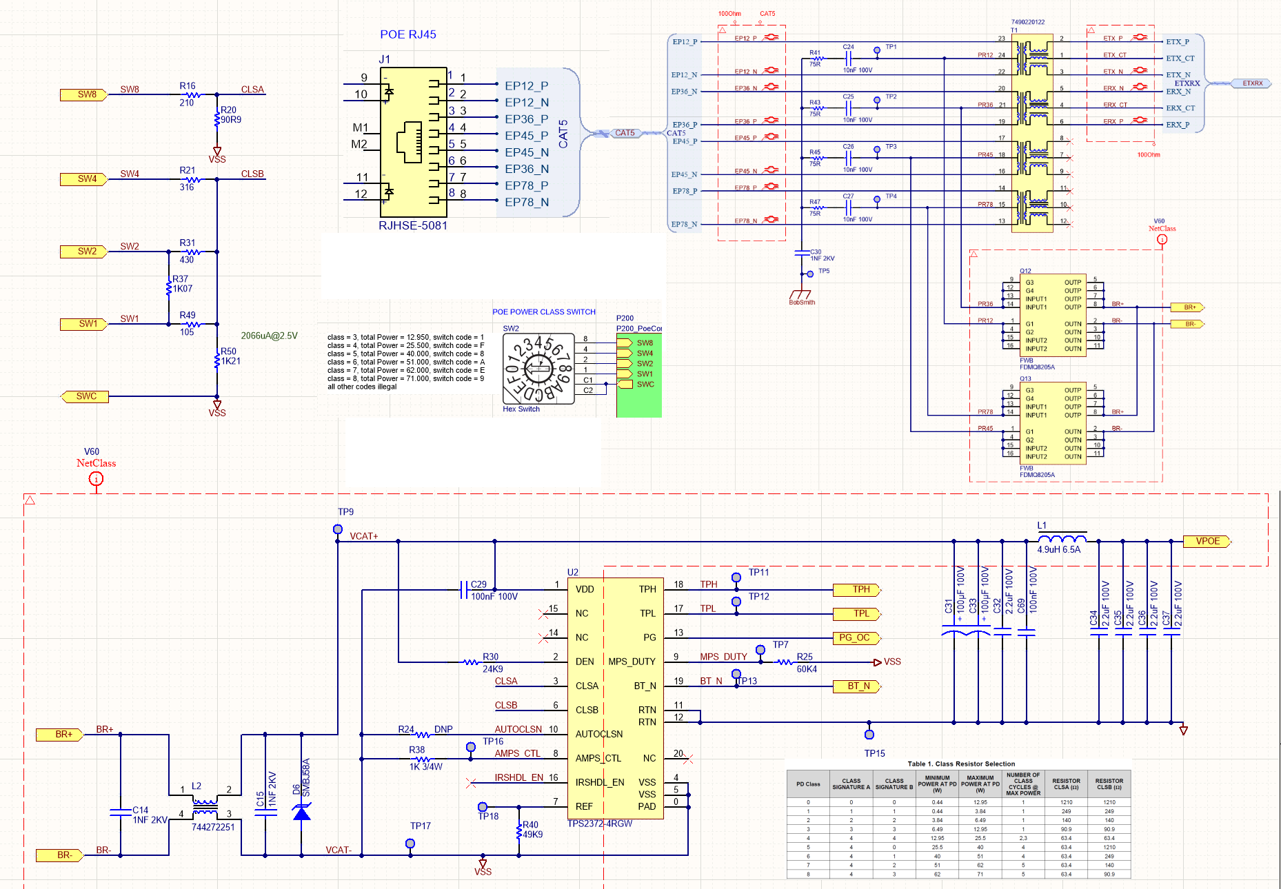This screenshot has height=889, width=1281.
Task: Click the 'CLSA' net label near R16
Action: 252,90
